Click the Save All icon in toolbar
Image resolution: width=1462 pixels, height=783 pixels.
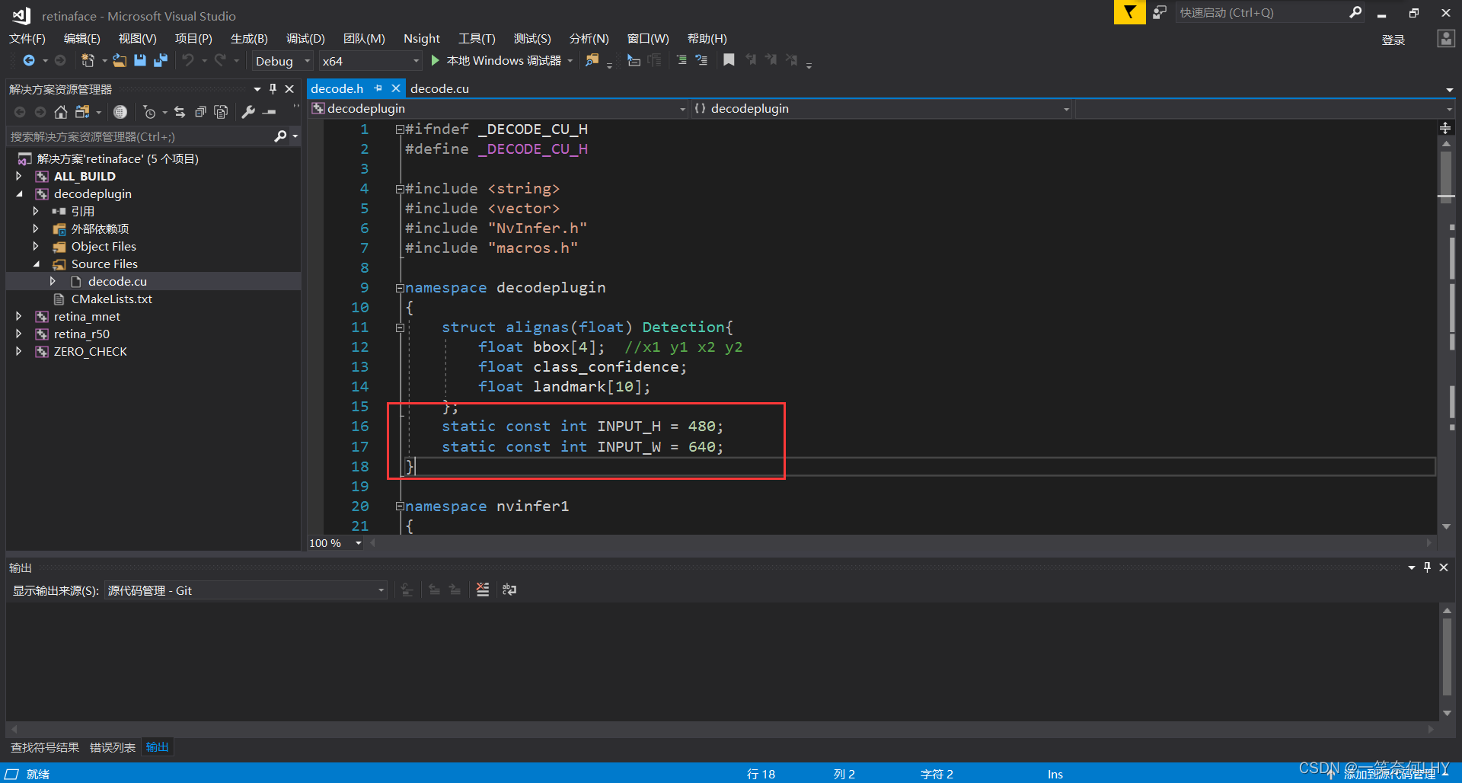tap(161, 60)
